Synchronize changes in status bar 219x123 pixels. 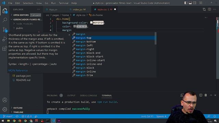click(17, 116)
